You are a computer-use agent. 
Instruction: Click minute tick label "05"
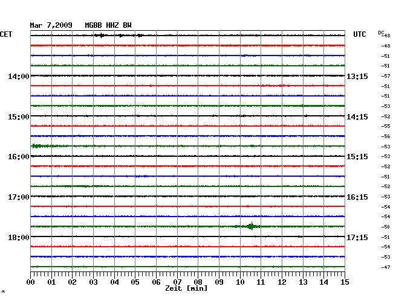[135, 282]
